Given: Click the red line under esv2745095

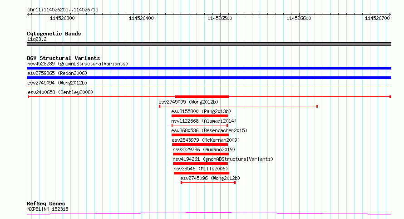Looking at the screenshot, I should [x=238, y=106].
